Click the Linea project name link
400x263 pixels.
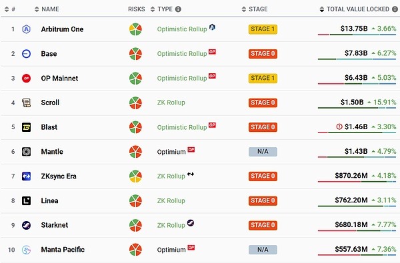pos(50,200)
